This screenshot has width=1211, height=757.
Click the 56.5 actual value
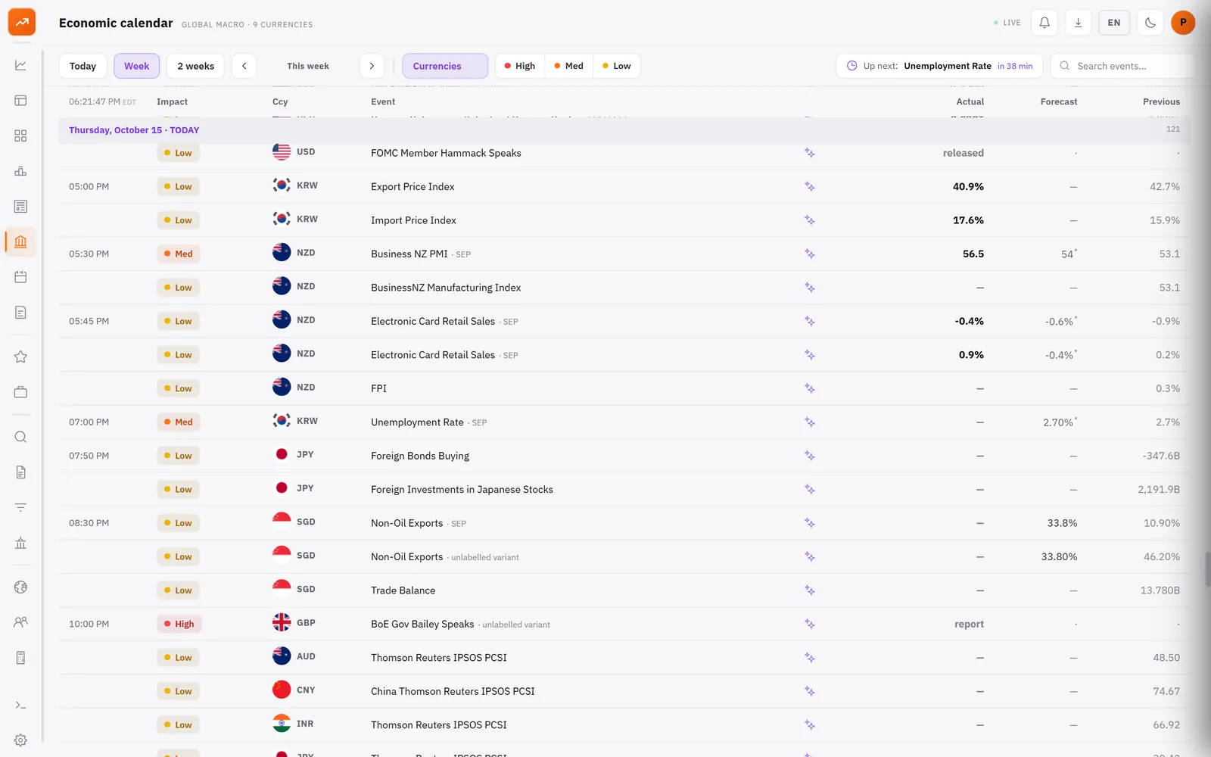[973, 254]
